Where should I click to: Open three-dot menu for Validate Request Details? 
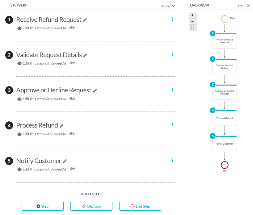(x=172, y=54)
